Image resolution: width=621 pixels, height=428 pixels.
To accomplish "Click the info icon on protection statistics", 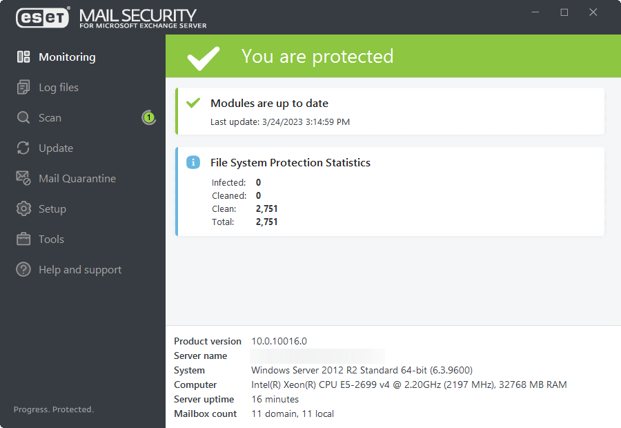I will coord(192,162).
